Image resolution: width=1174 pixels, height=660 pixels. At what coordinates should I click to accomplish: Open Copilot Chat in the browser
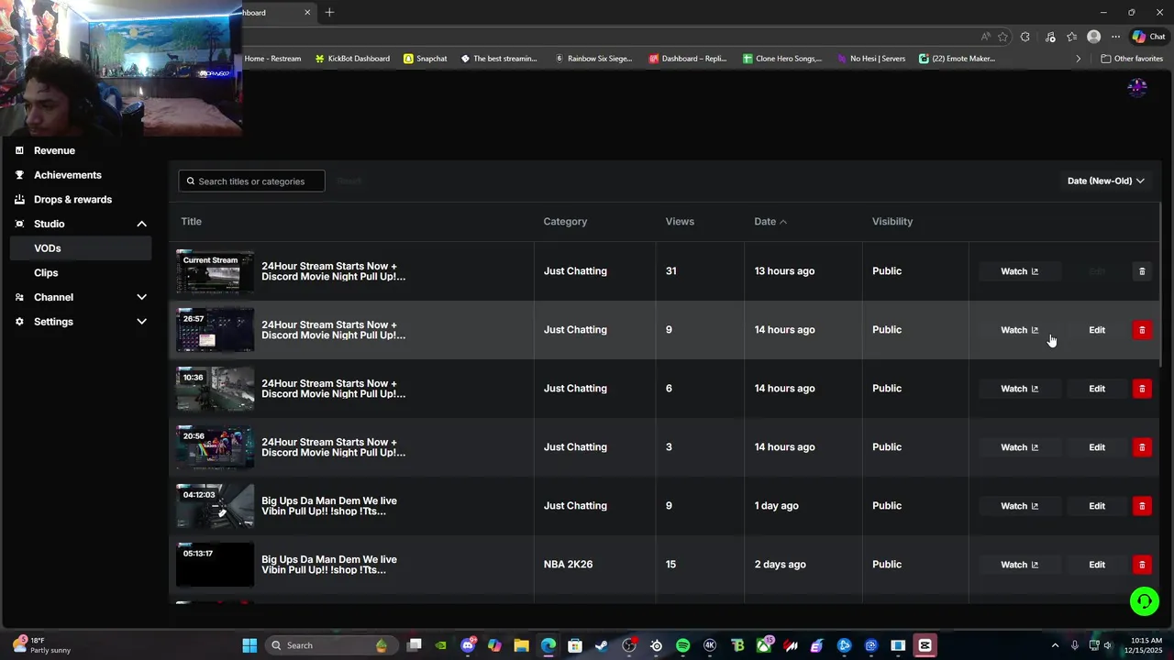(x=1148, y=37)
